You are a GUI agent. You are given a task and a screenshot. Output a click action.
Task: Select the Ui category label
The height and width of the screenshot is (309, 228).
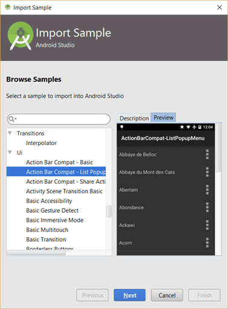point(19,152)
